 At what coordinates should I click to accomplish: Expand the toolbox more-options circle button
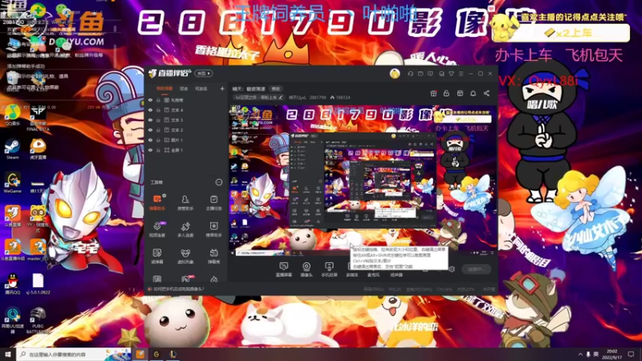tap(218, 182)
